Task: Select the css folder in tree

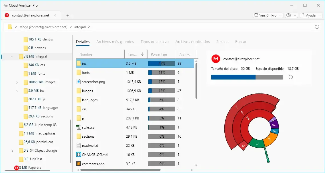Action: pyautogui.click(x=34, y=65)
